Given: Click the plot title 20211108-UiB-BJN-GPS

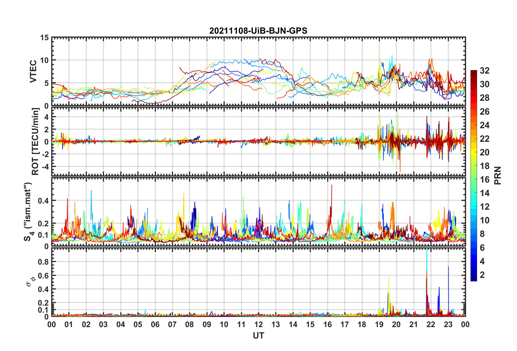Looking at the screenshot, I should [x=258, y=31].
